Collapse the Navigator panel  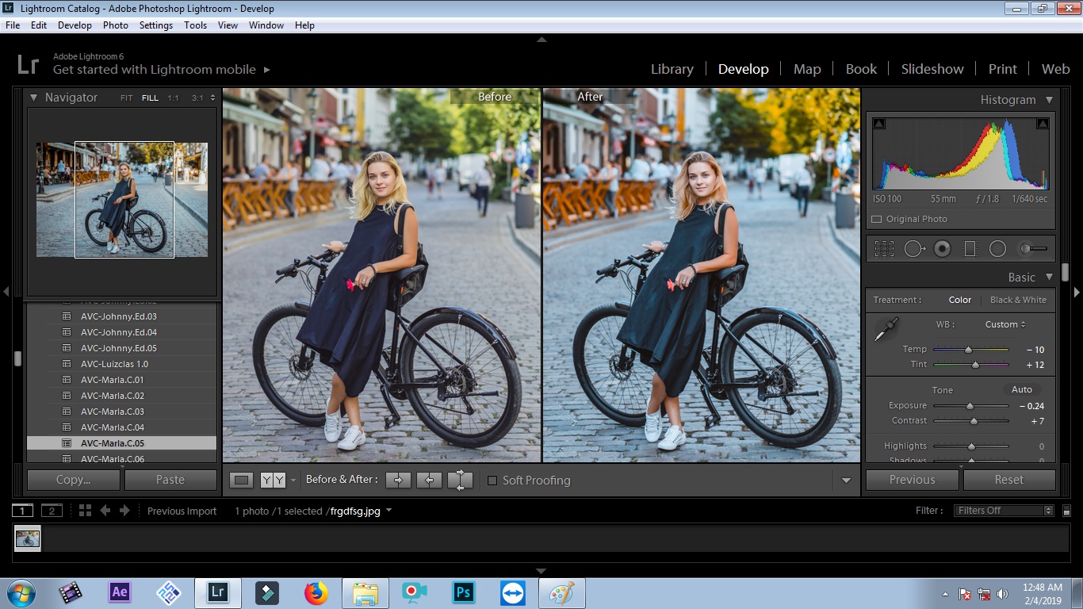(x=34, y=98)
